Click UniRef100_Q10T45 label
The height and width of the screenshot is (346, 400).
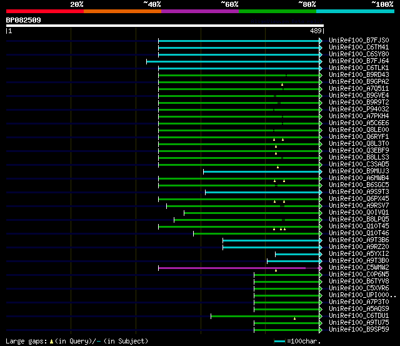pyautogui.click(x=359, y=226)
